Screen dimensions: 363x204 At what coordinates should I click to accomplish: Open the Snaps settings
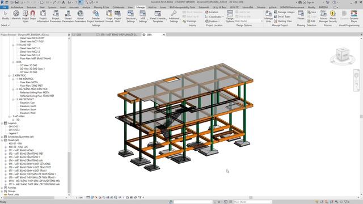[33, 16]
